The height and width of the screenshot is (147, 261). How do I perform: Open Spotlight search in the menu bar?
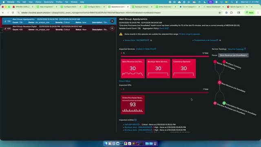click(232, 2)
